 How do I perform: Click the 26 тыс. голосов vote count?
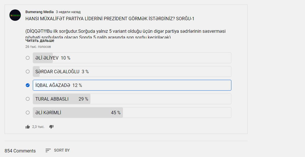pos(38,47)
